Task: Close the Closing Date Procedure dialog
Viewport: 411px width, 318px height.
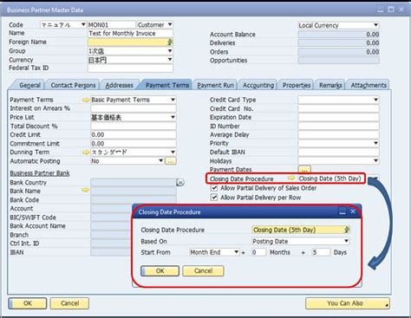Action: click(x=353, y=211)
